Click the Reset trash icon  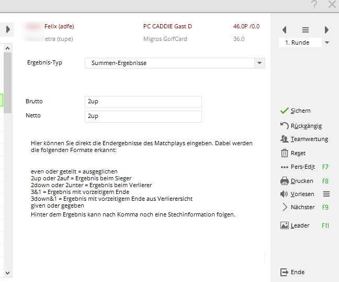point(285,153)
